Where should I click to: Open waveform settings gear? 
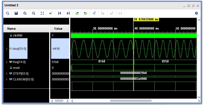coord(196,13)
